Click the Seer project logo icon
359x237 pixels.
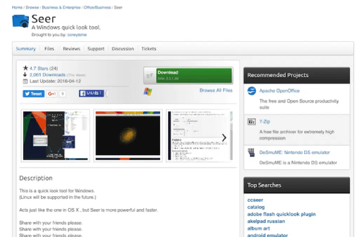[x=20, y=21]
